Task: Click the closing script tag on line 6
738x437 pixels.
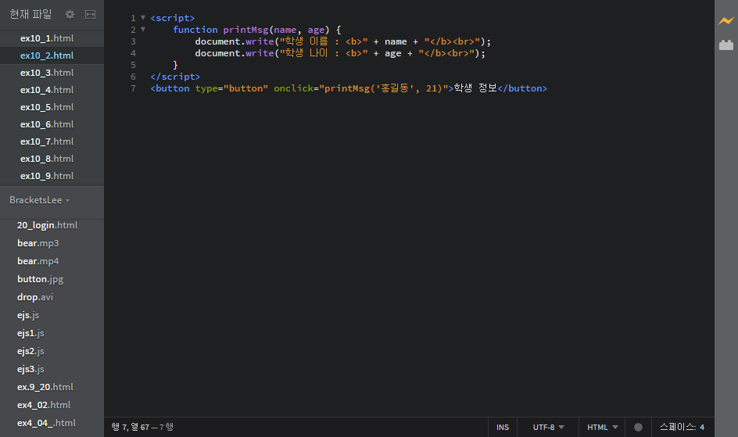Action: pyautogui.click(x=175, y=77)
